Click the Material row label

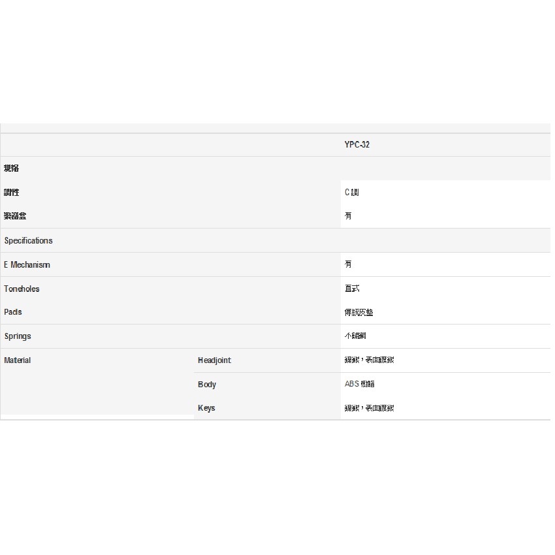18,360
